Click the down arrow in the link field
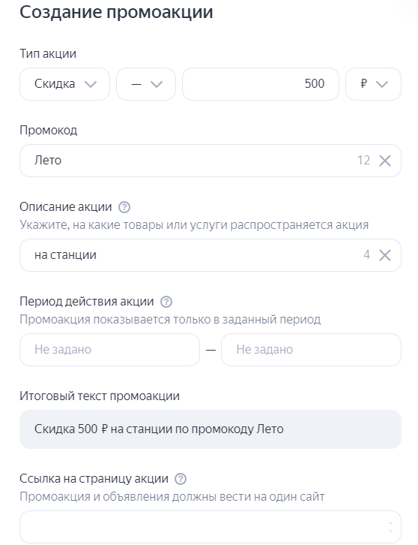 tap(390, 531)
